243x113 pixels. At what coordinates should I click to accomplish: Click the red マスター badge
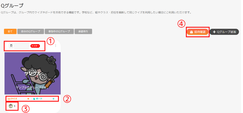[x=35, y=46]
